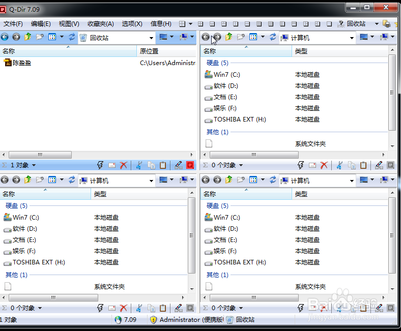The image size is (401, 331).
Task: Open the 选项(X) menu
Action: (132, 24)
